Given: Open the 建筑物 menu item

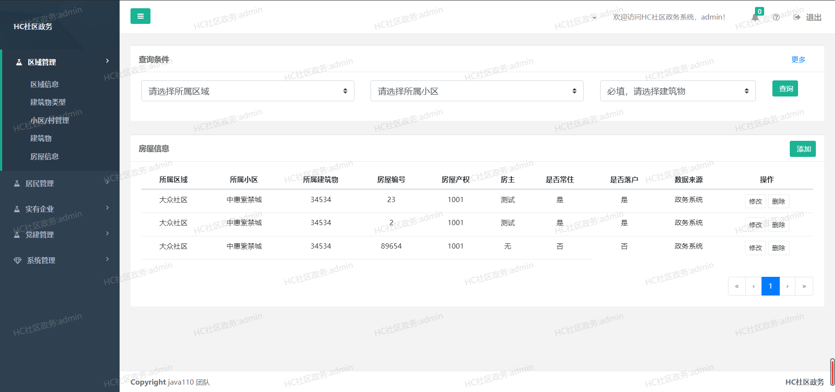Looking at the screenshot, I should (41, 138).
